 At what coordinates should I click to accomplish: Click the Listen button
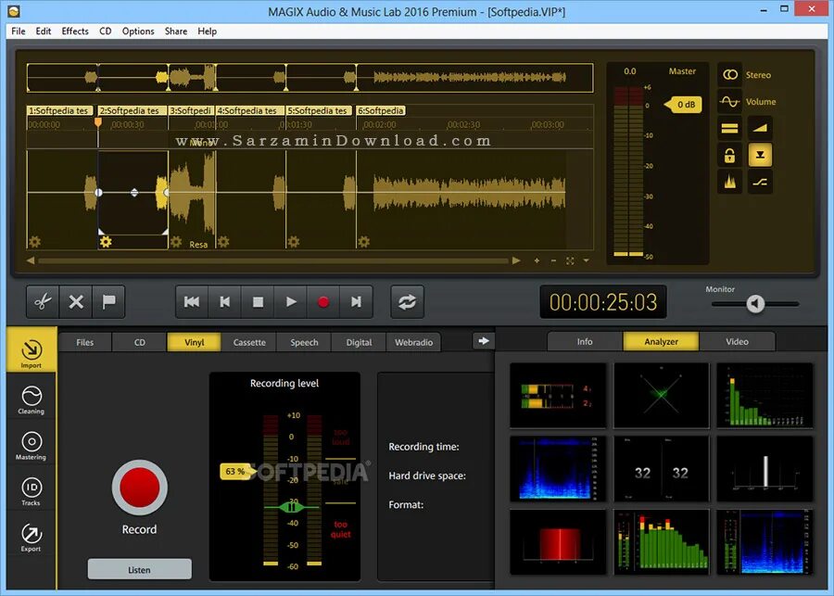[x=139, y=569]
